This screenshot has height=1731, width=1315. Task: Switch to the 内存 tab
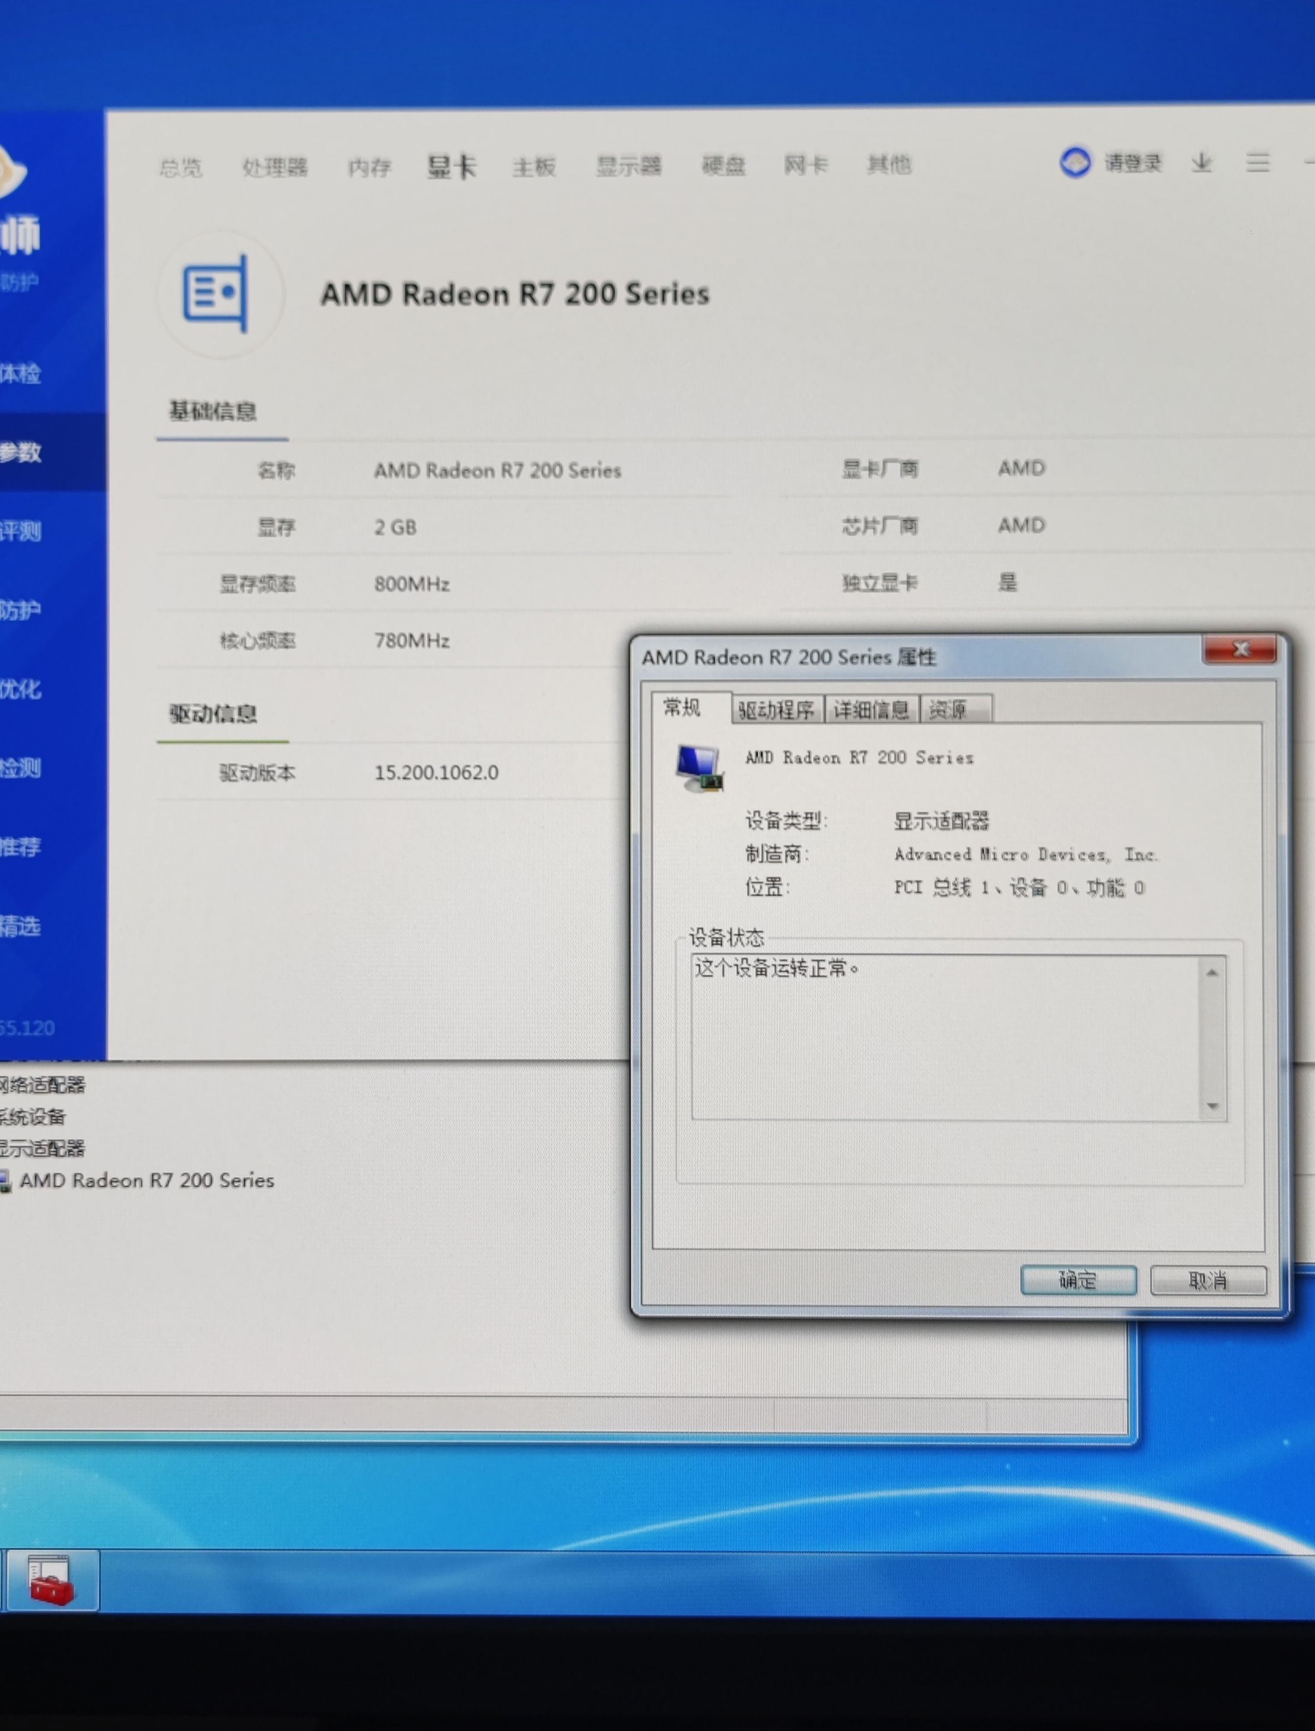pos(369,167)
